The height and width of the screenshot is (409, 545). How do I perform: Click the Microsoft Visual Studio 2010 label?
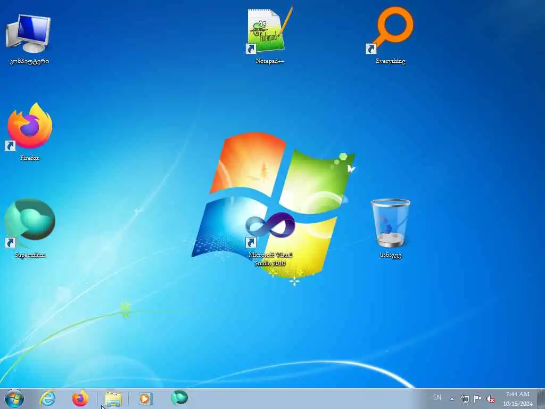(270, 259)
